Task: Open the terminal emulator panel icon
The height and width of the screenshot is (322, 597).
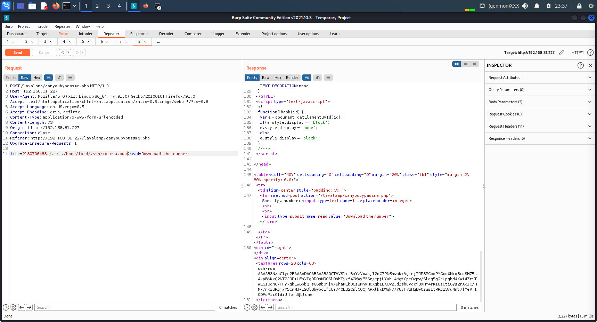Action: click(x=66, y=6)
